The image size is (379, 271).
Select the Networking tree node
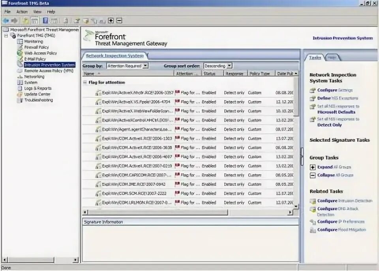[x=34, y=77]
